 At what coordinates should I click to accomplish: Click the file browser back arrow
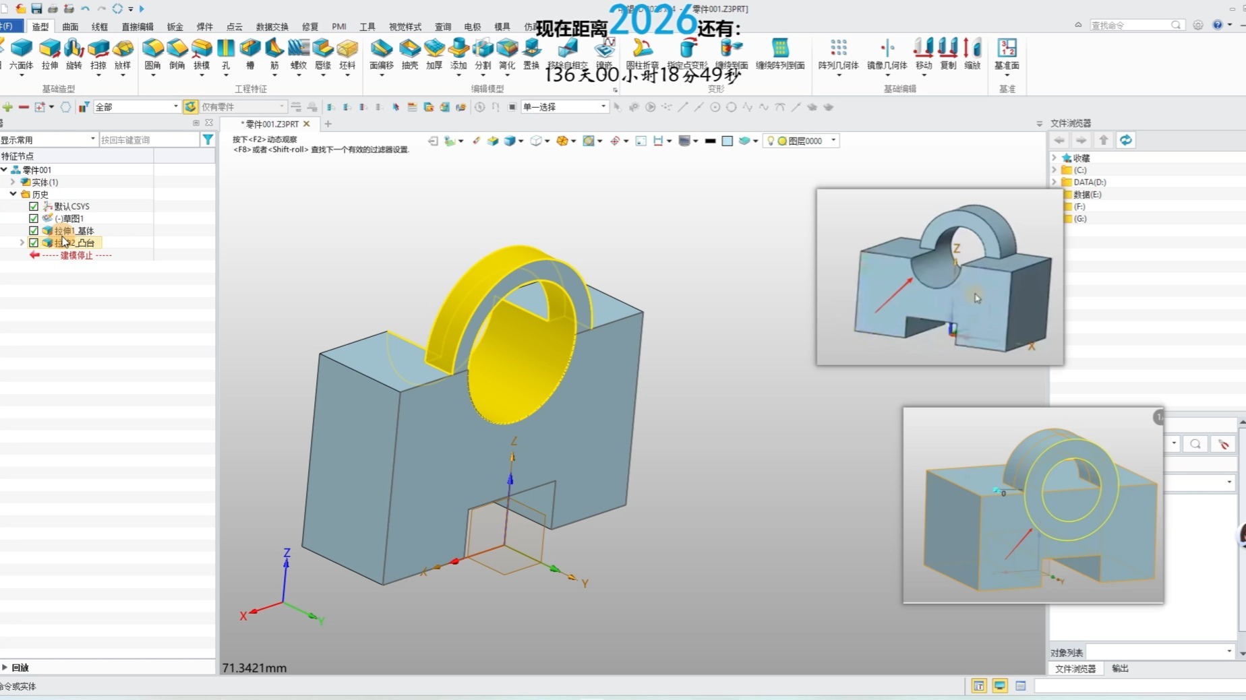click(x=1059, y=140)
